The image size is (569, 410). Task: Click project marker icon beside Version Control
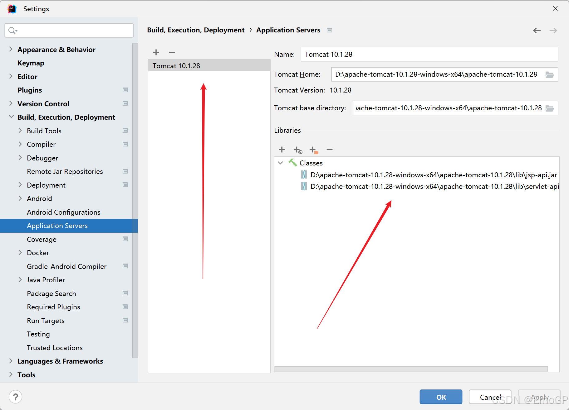[x=125, y=103]
